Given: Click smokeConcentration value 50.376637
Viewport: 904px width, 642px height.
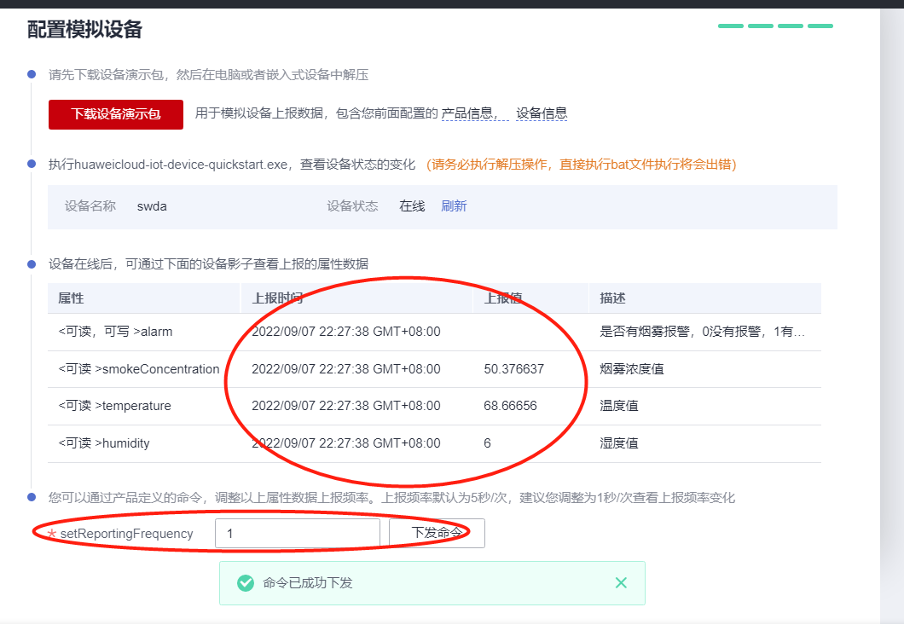Looking at the screenshot, I should coord(513,369).
